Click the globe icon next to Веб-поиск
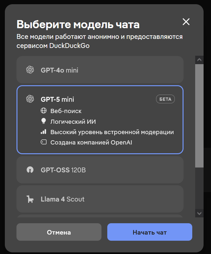 click(x=44, y=111)
